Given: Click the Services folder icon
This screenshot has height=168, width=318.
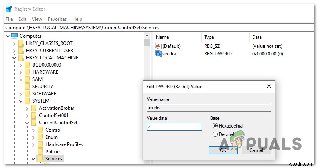Looking at the screenshot, I should click(41, 159).
